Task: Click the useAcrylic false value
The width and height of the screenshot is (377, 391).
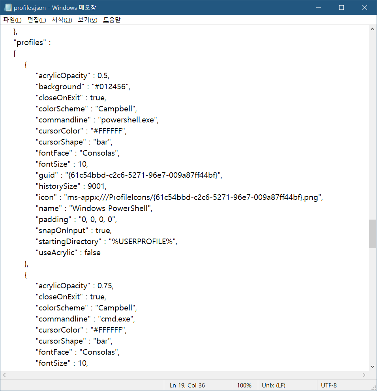Action: (92, 252)
